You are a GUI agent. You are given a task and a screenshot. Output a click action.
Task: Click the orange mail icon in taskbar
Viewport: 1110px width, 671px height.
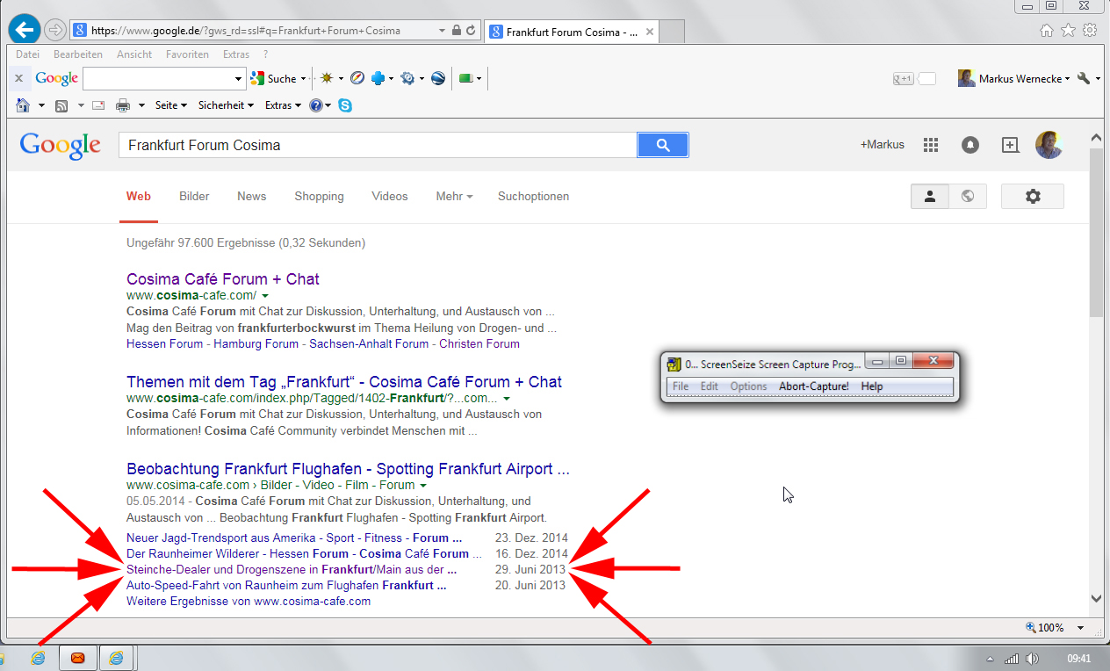pyautogui.click(x=77, y=658)
